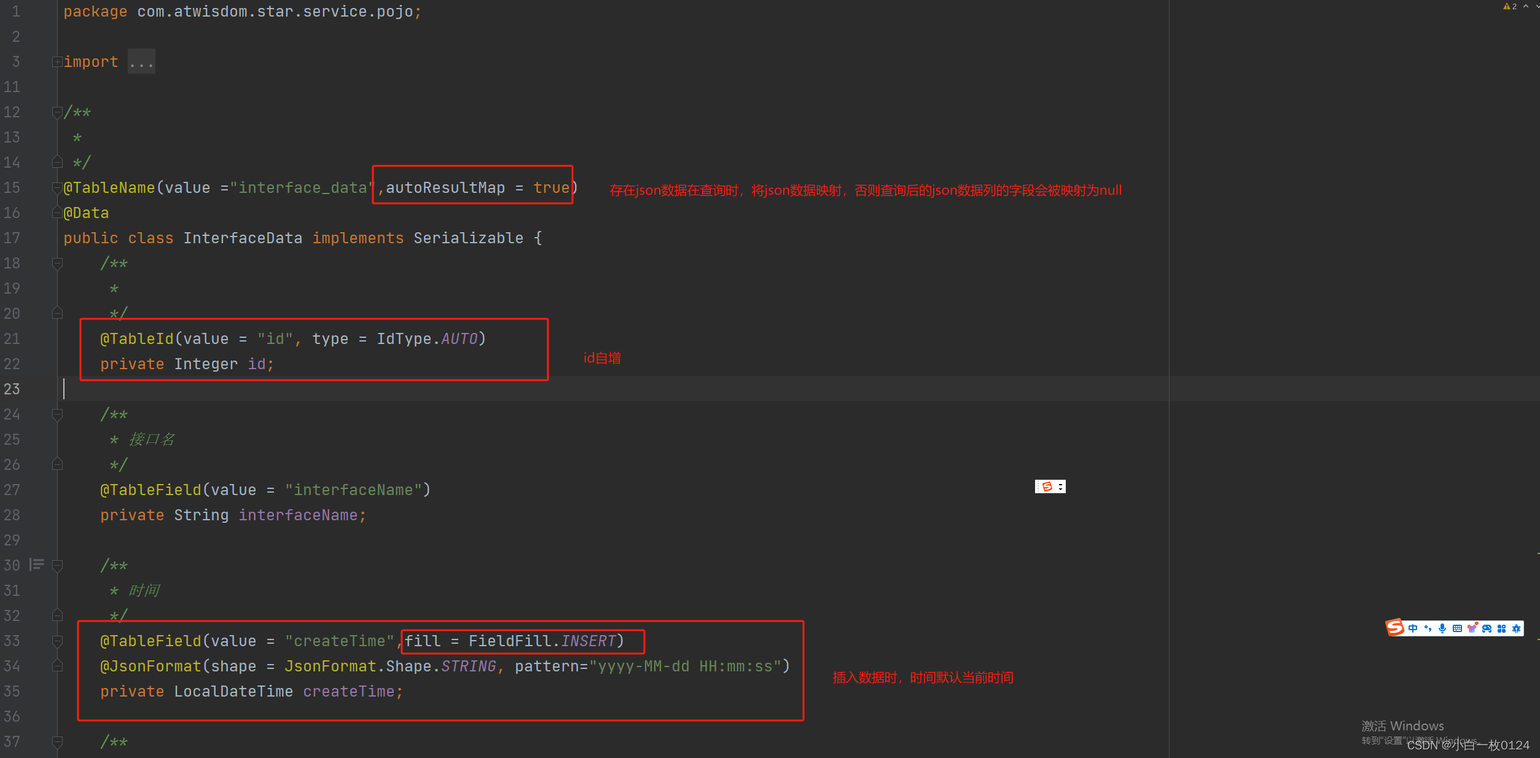Open Sogou AI assistant icon at toolbar end
This screenshot has height=758, width=1540.
click(x=1516, y=628)
